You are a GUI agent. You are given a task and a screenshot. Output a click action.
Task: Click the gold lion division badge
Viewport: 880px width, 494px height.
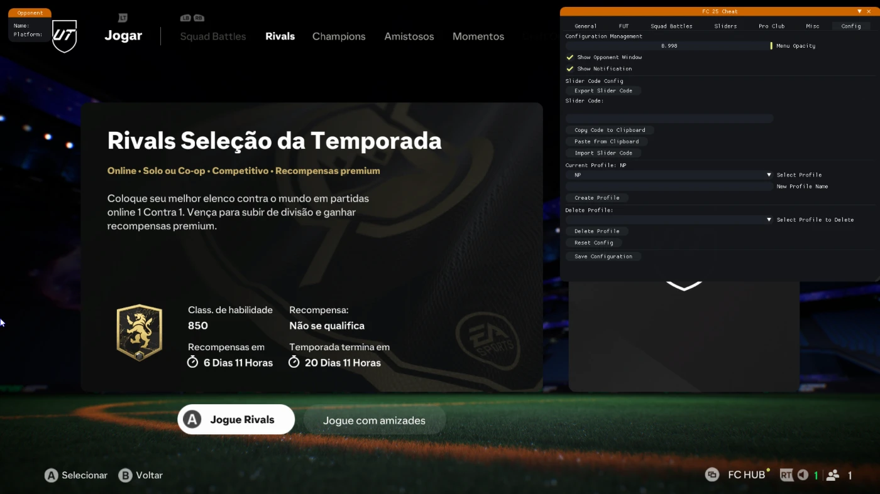(140, 333)
